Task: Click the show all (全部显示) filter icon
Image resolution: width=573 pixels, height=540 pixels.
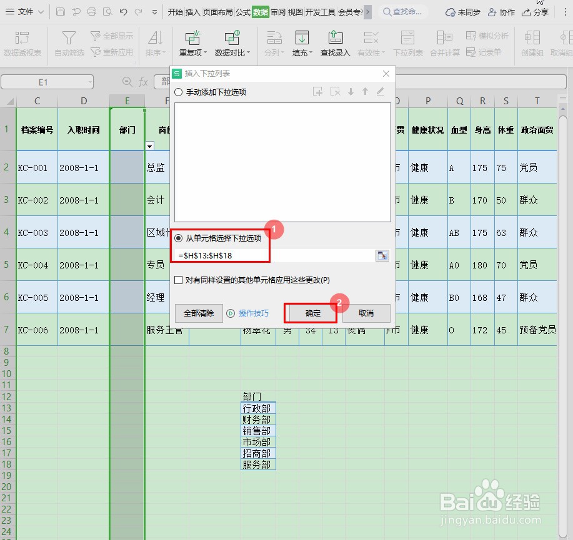Action: tap(112, 36)
